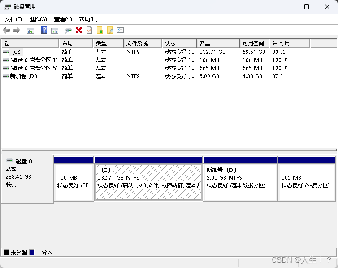Click the 69.51 GB free space cell
The width and height of the screenshot is (338, 268).
click(254, 52)
